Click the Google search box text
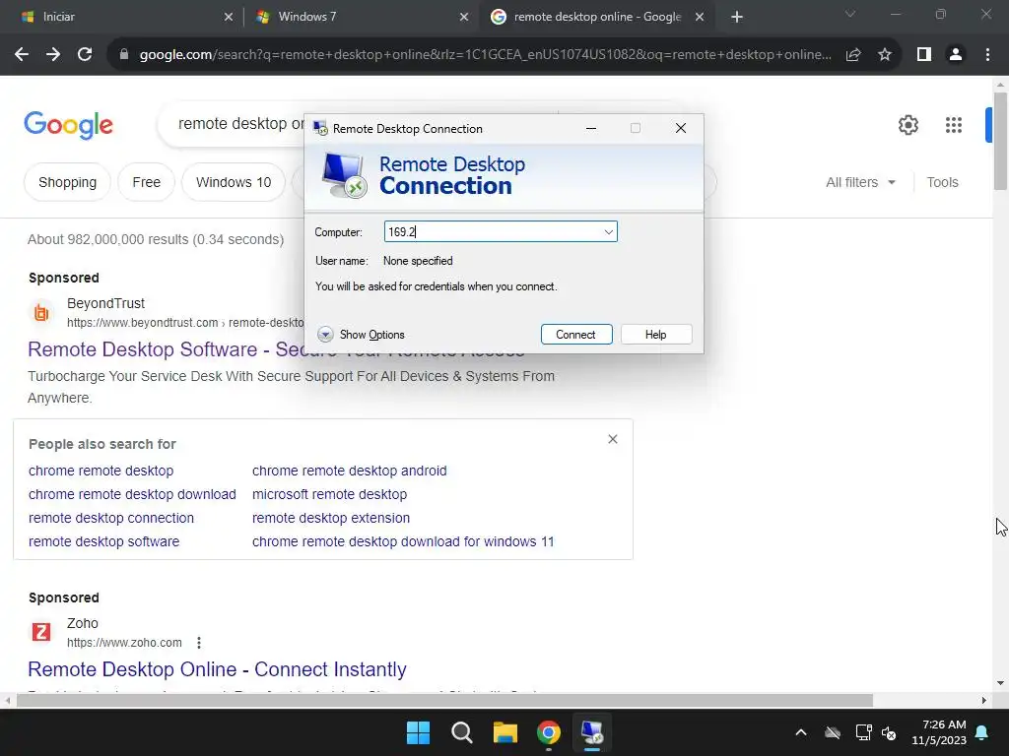The height and width of the screenshot is (756, 1009). [241, 123]
